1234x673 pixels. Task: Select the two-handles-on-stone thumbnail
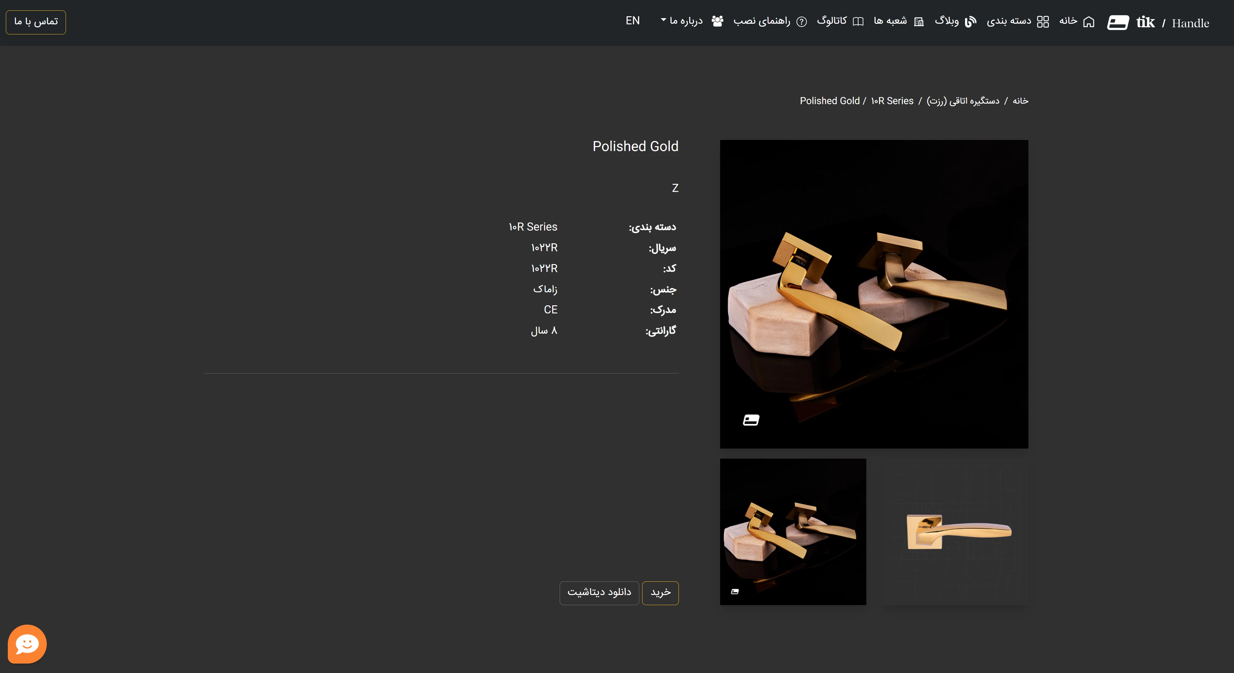[793, 532]
